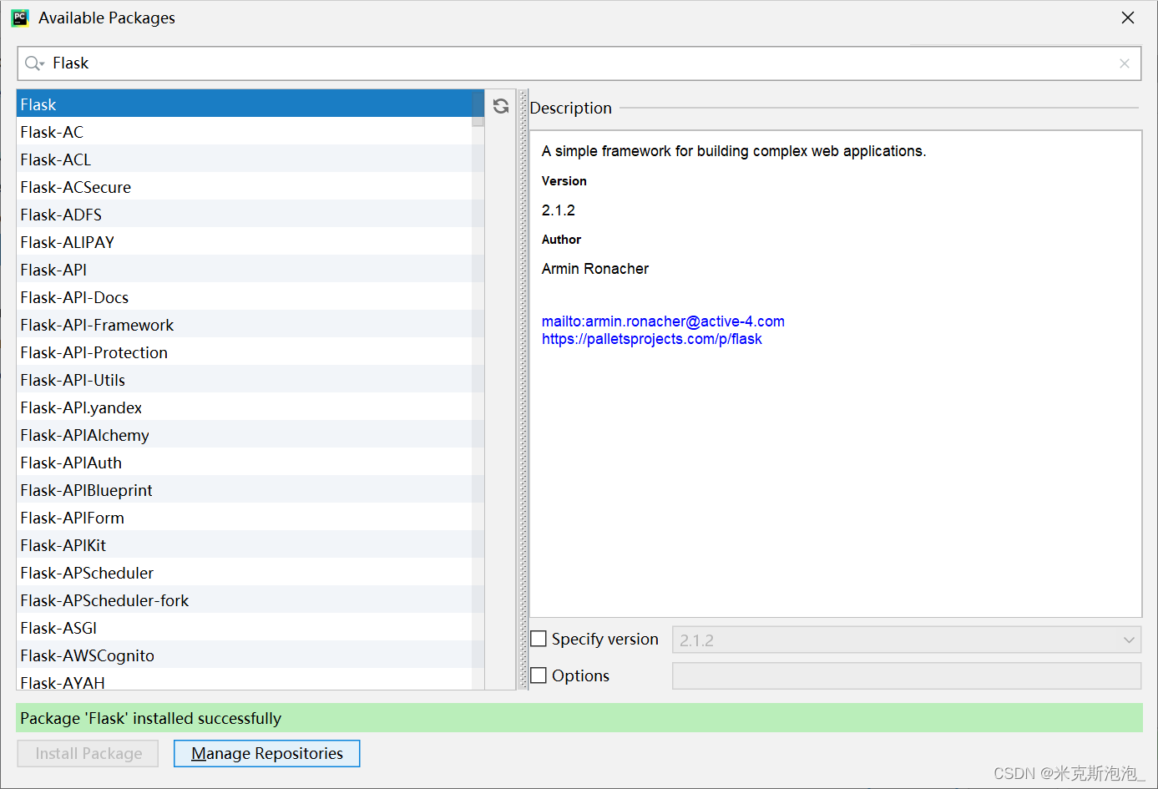Screen dimensions: 1158x789
Task: Click the reload packages list icon
Action: pyautogui.click(x=501, y=106)
